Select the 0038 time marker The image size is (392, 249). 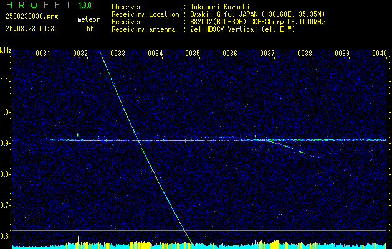305,54
